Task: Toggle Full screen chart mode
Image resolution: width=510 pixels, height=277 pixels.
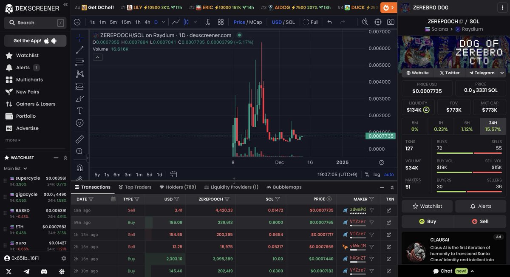Action: [311, 22]
